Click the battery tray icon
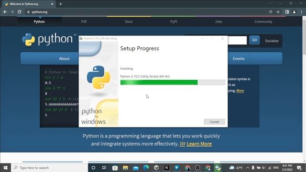306x172 pixels. click(259, 168)
